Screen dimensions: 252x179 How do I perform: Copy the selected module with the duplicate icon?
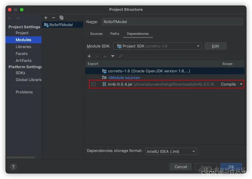(x=61, y=18)
